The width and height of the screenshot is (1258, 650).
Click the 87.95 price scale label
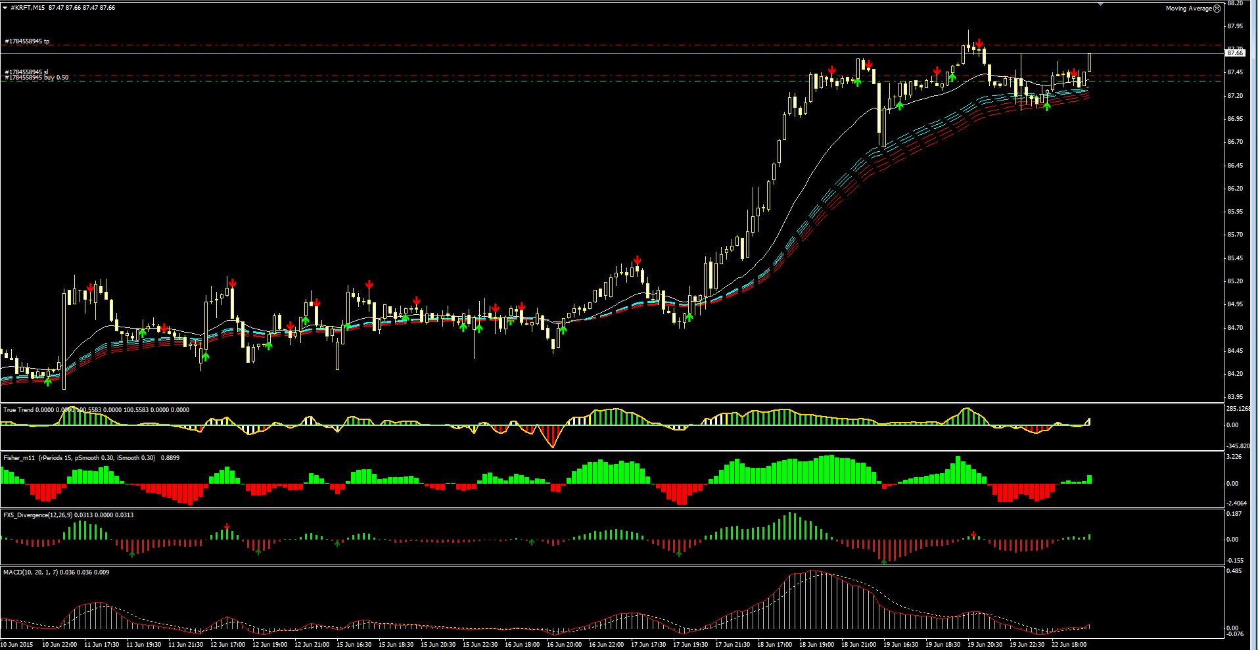coord(1235,26)
